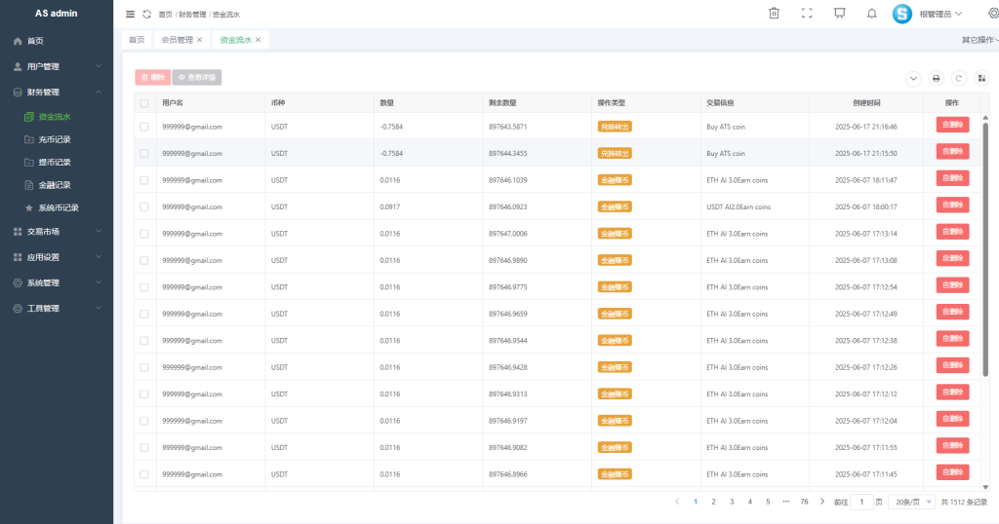Screen dimensions: 999x524
Task: Click the 兑换转出 tag in first row
Action: (615, 127)
